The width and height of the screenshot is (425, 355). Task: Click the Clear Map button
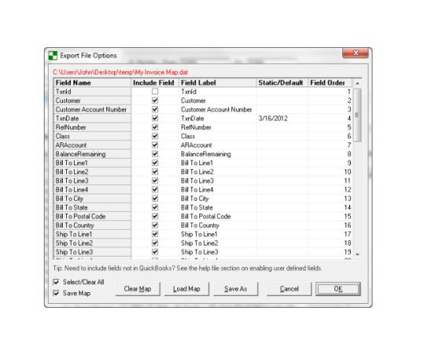click(x=138, y=289)
